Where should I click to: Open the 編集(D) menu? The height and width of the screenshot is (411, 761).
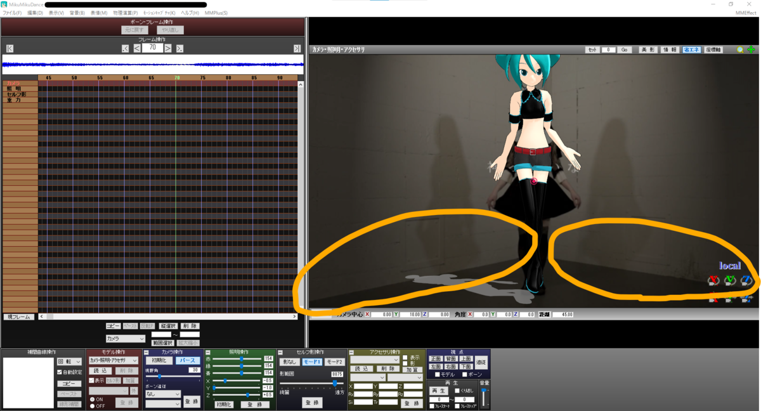(x=35, y=13)
